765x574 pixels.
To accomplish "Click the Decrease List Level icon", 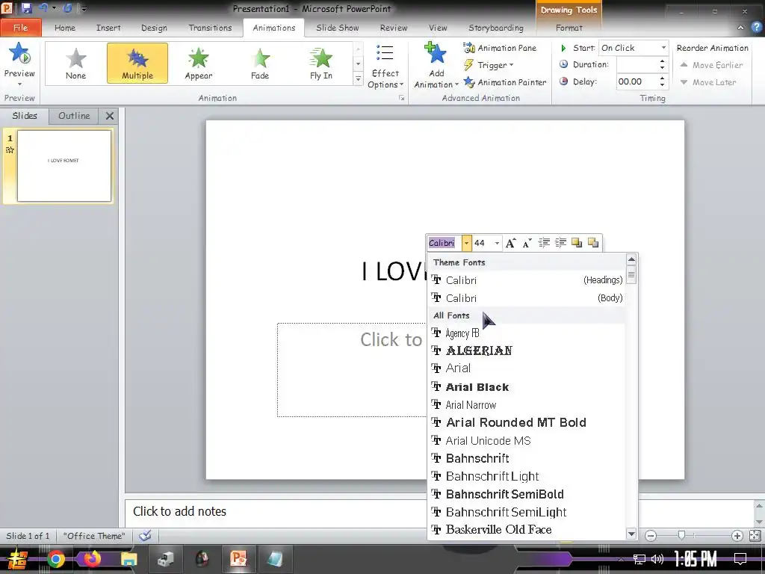I will pyautogui.click(x=544, y=243).
